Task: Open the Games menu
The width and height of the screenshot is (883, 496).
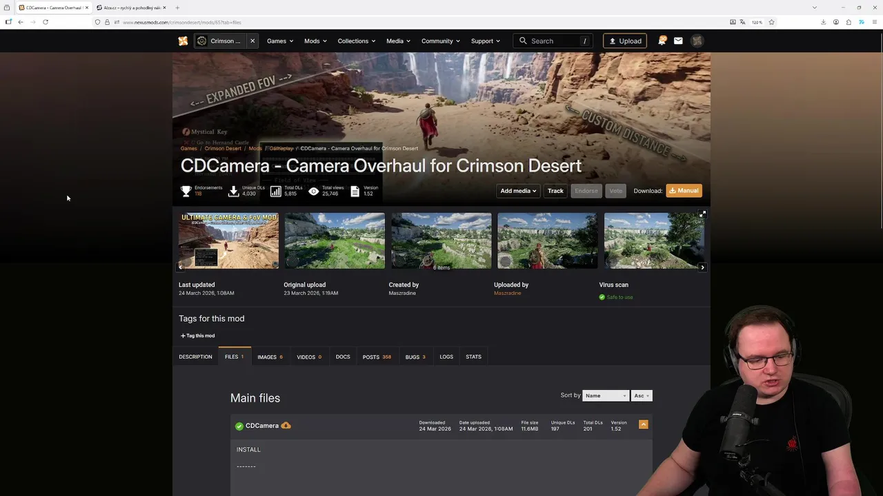Action: 280,41
